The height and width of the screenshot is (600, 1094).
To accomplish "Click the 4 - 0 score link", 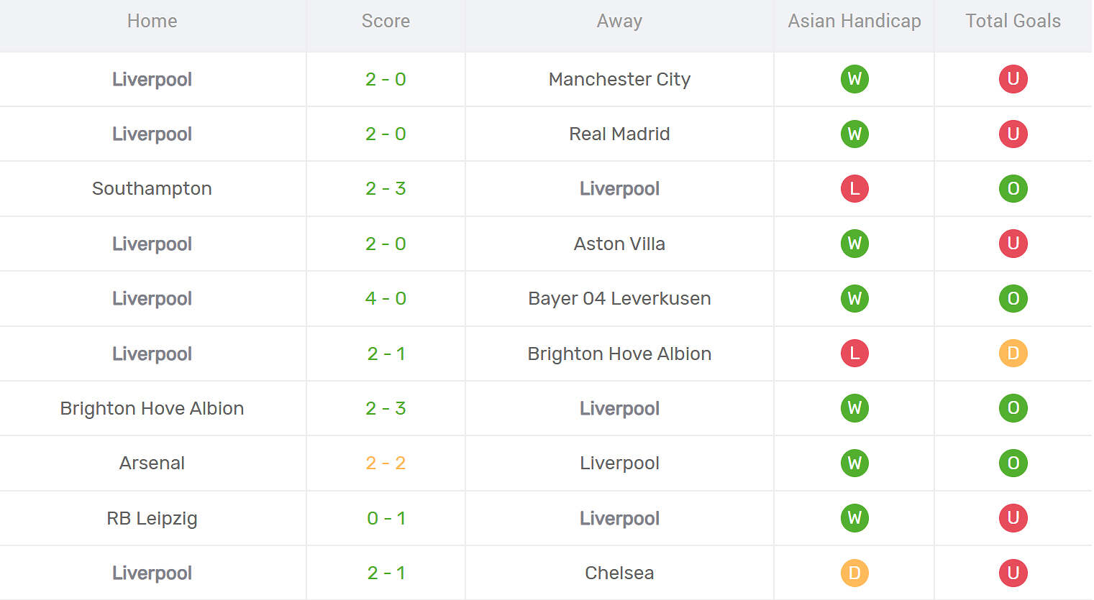I will click(386, 298).
